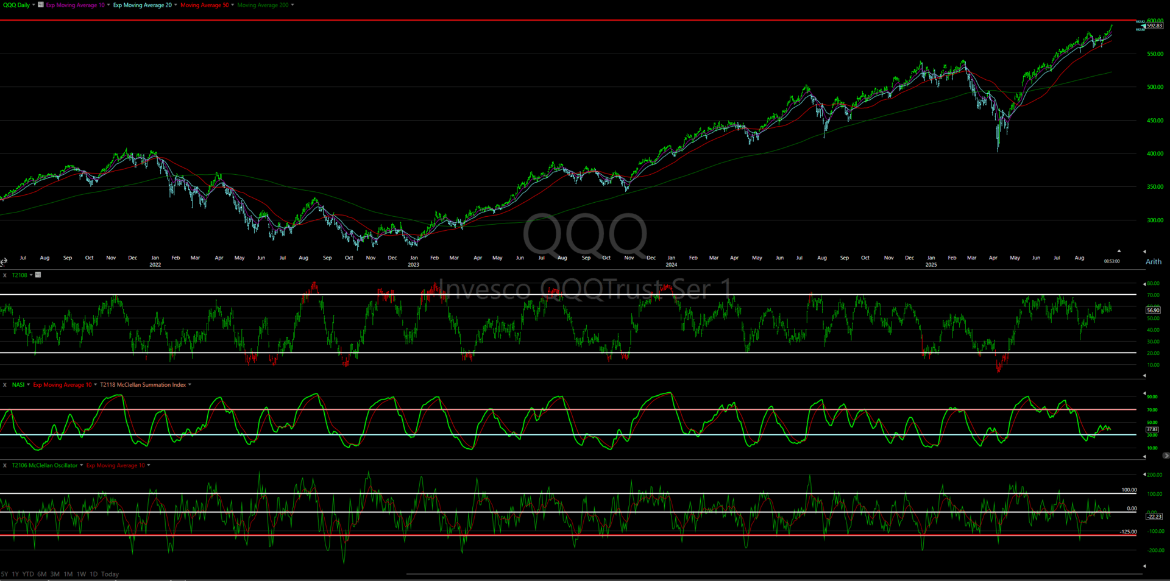
Task: Switch the chart range to YTD
Action: pyautogui.click(x=28, y=574)
